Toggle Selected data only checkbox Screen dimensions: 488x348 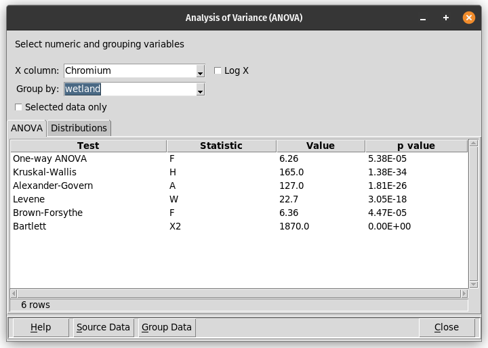pyautogui.click(x=18, y=107)
